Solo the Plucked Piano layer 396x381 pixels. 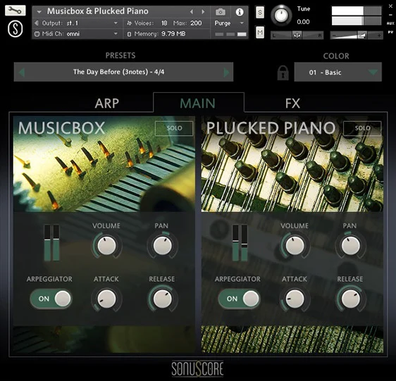tap(362, 128)
